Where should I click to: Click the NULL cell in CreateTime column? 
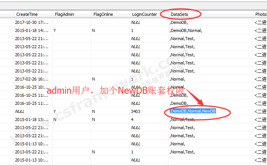20,111
